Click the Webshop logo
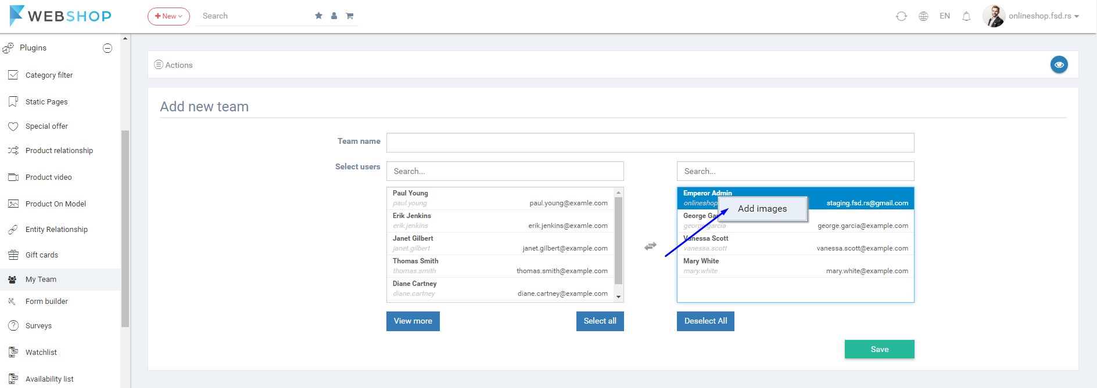 (60, 16)
